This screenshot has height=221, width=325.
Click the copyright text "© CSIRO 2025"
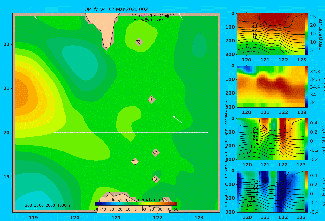(x=226, y=194)
